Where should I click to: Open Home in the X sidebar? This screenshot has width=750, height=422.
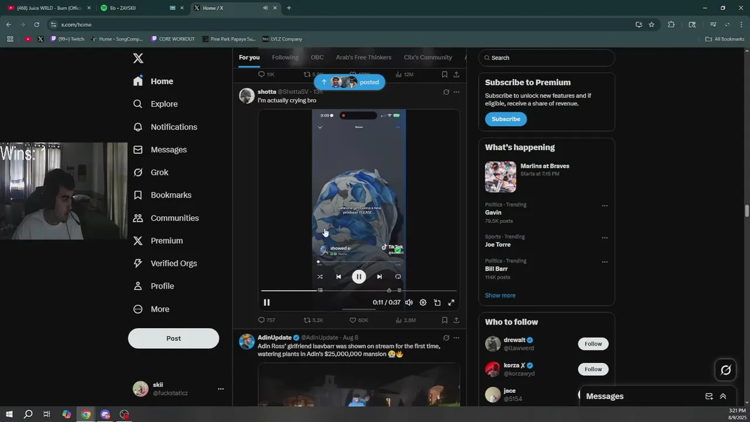click(x=154, y=81)
